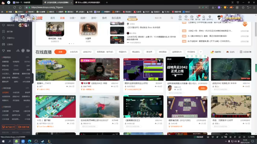
Task: Click the fullscreen icon on hover toolbar
Action: click(192, 56)
